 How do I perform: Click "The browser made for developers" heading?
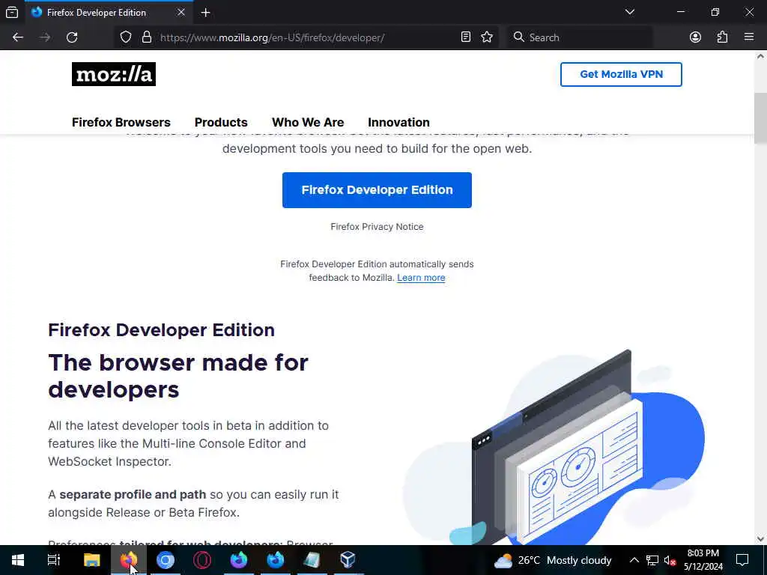[x=178, y=376]
